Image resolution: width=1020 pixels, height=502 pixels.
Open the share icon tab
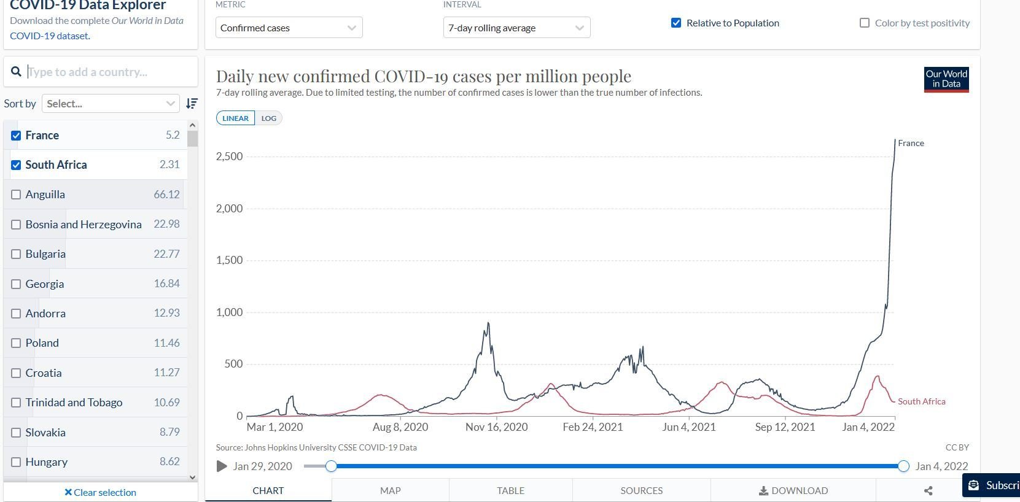click(x=928, y=490)
